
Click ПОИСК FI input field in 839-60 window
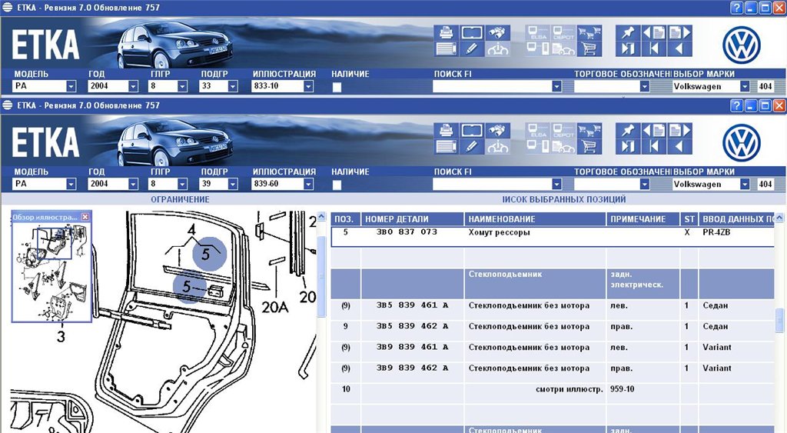[492, 185]
